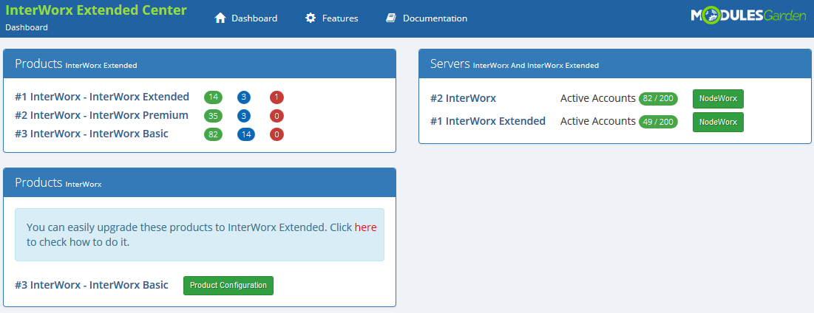This screenshot has height=313, width=814.
Task: Click InterWorx Extended Center title
Action: coord(96,10)
